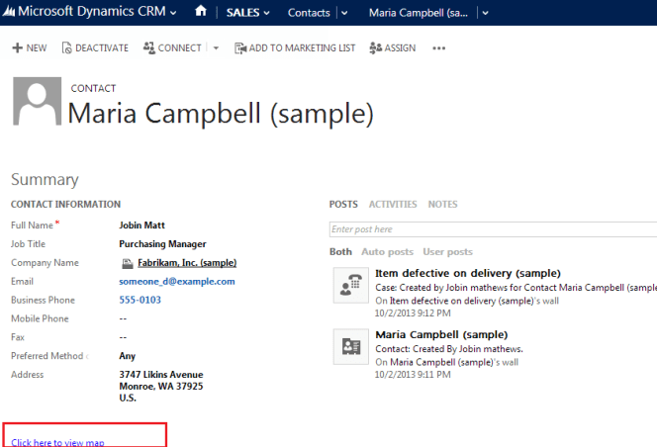Click the 10/2/2013 9:12 PM timestamp
Screen dimensions: 657x447
pos(413,313)
